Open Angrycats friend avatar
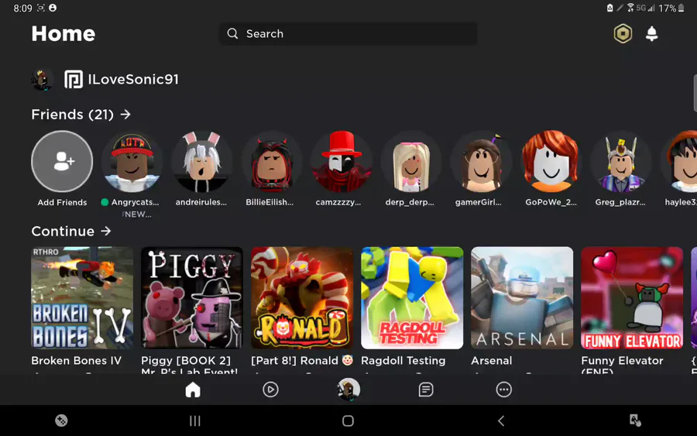The width and height of the screenshot is (697, 436). pos(132,161)
